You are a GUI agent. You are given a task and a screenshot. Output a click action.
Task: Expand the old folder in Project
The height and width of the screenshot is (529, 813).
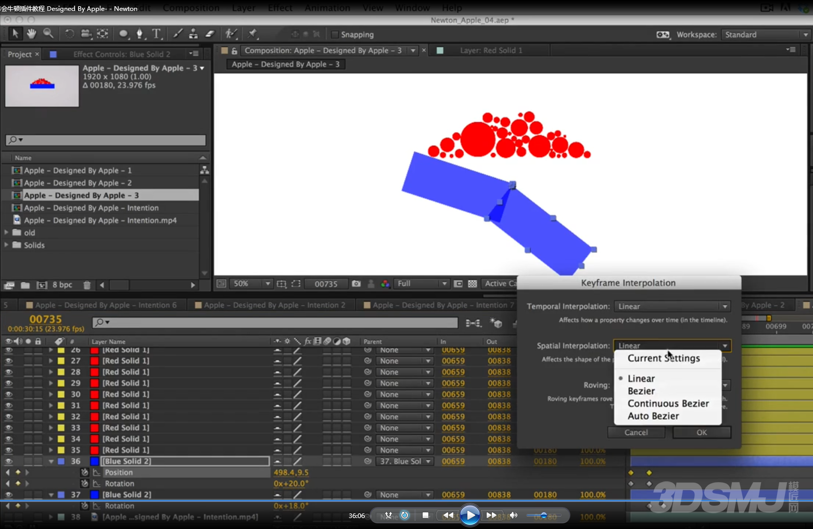6,233
